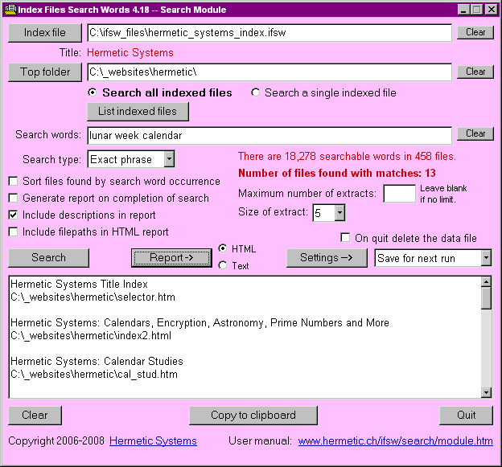The width and height of the screenshot is (502, 467).
Task: Click result title Hermetic Systems: Calendar Studies
Action: coord(97,362)
